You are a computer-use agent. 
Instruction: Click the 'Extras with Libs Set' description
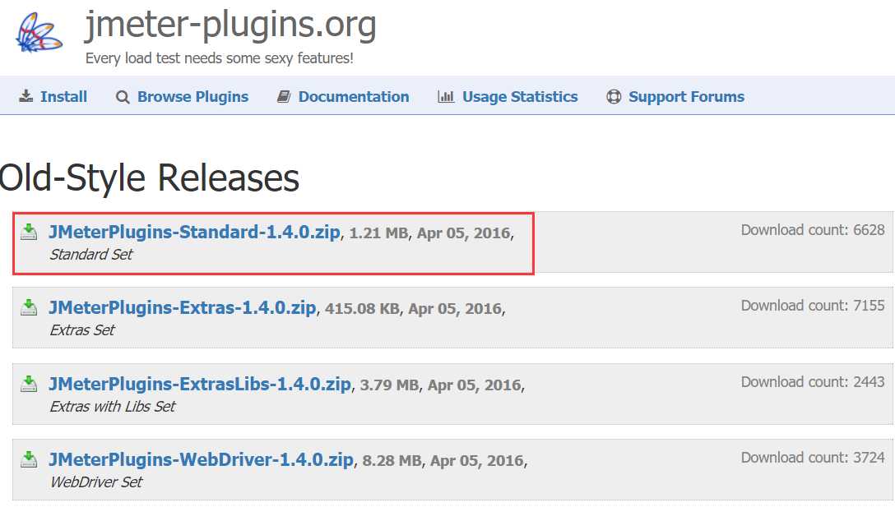113,406
